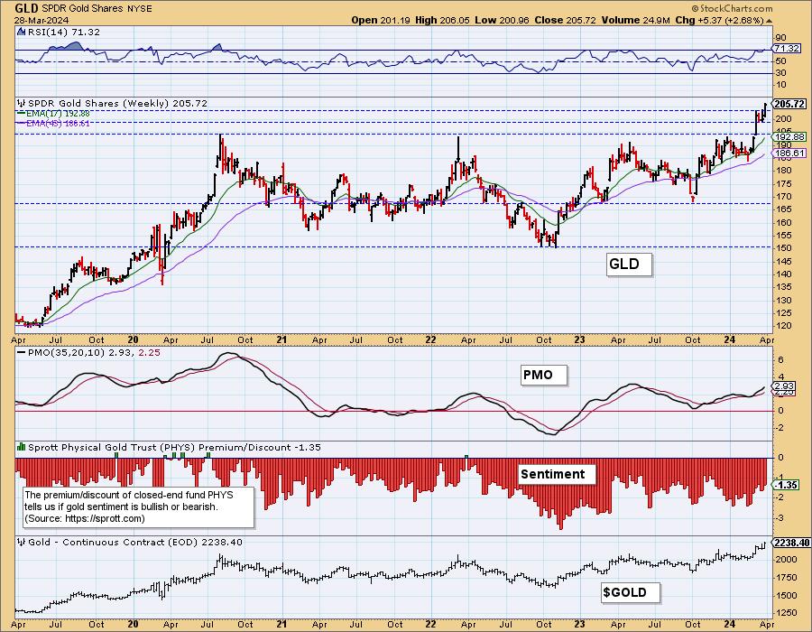Screen dimensions: 812x632
Task: Click the histogram icon before Sprott Physical Gold Trust
Action: coord(22,447)
